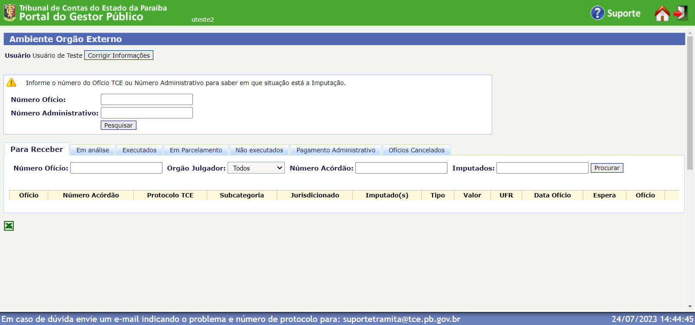Click Corrigir Informações button
This screenshot has height=325, width=695.
click(119, 55)
